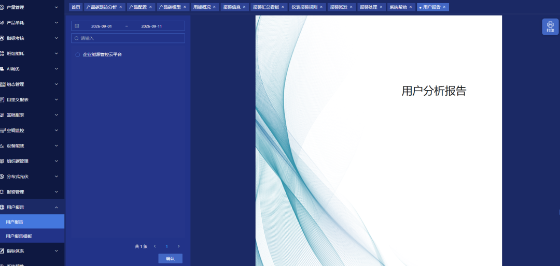Click the 空调监控 sidebar icon
This screenshot has width=560, height=266.
(2, 130)
